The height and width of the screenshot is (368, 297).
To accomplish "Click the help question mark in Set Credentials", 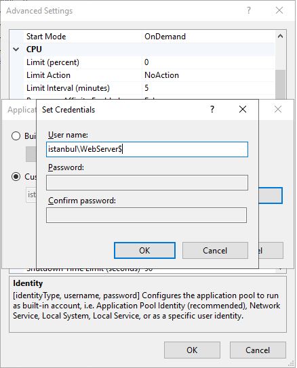I will tap(212, 109).
